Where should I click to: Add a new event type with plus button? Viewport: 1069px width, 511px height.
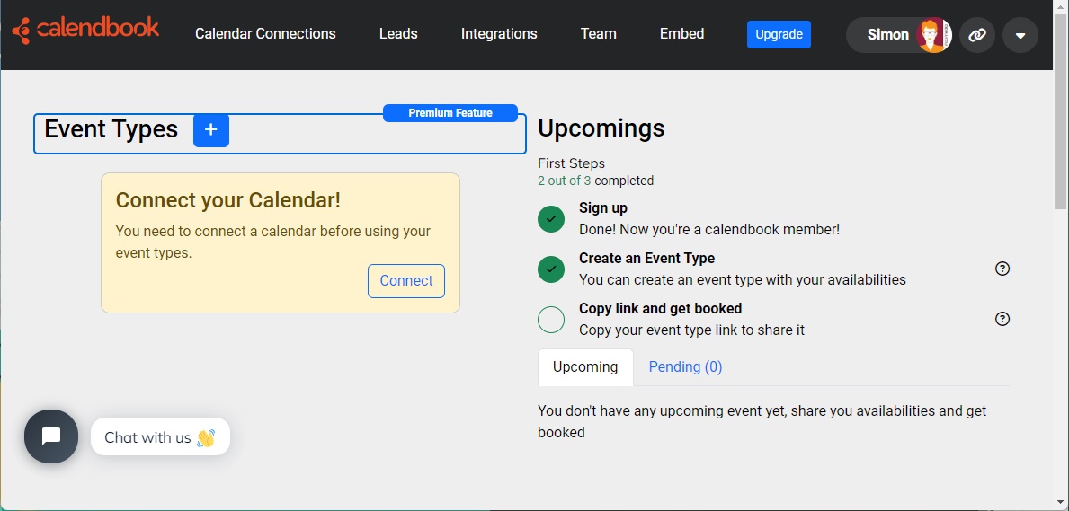click(211, 130)
